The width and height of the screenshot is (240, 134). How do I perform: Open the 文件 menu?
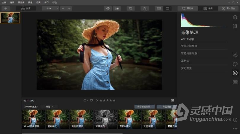pos(4,2)
